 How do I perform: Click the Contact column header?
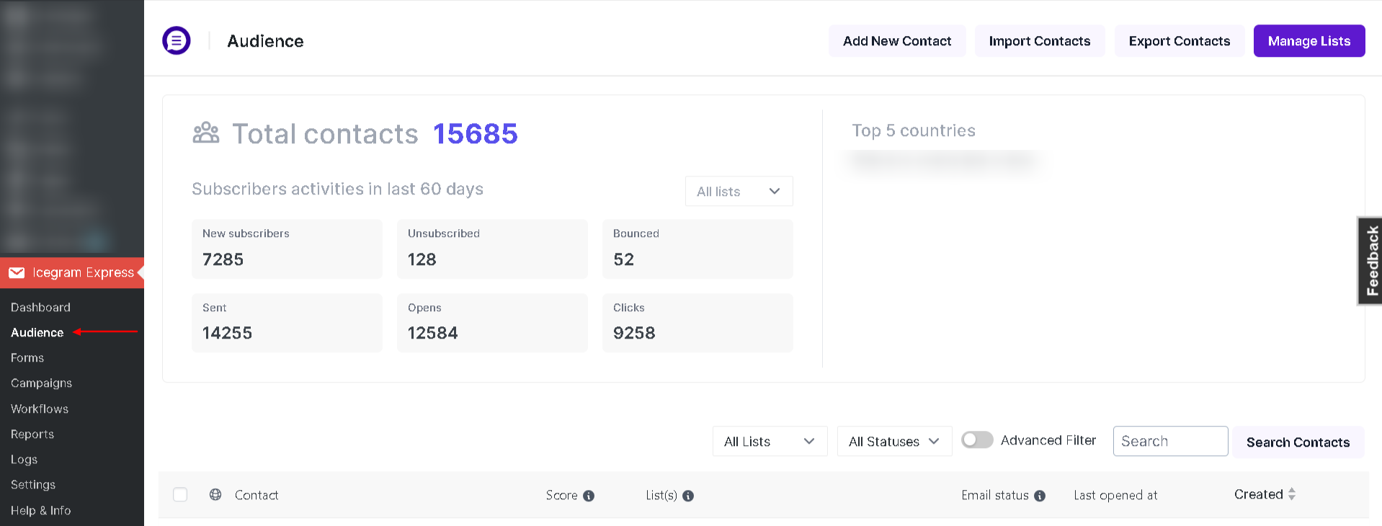click(x=257, y=495)
